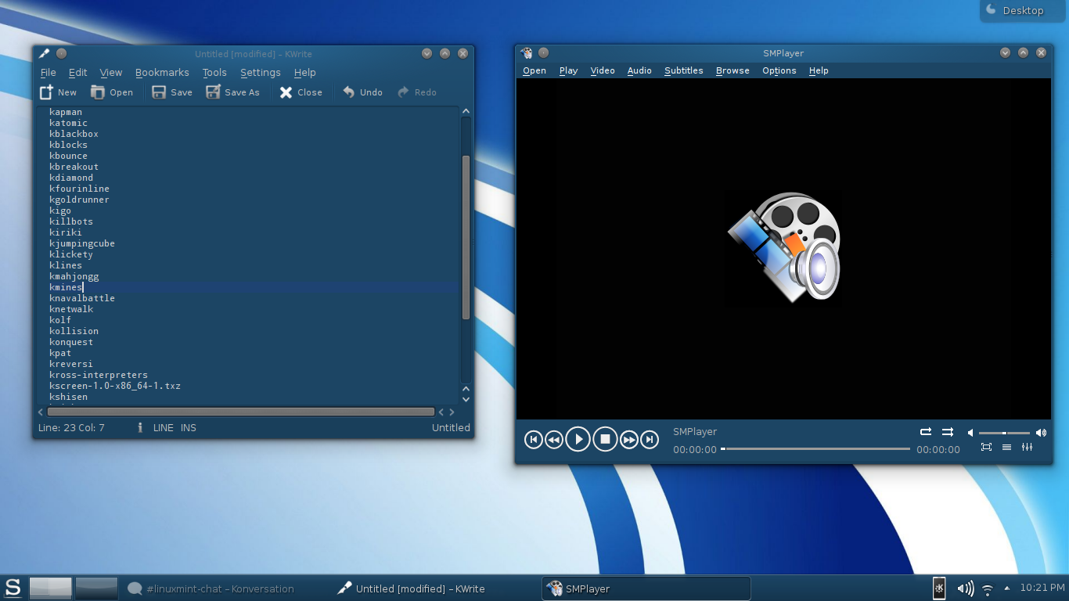Fast forward using the double-arrow button
Viewport: 1069px width, 601px height.
pyautogui.click(x=629, y=440)
